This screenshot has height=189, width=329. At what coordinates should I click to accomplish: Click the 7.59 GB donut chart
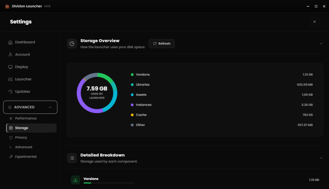[97, 93]
